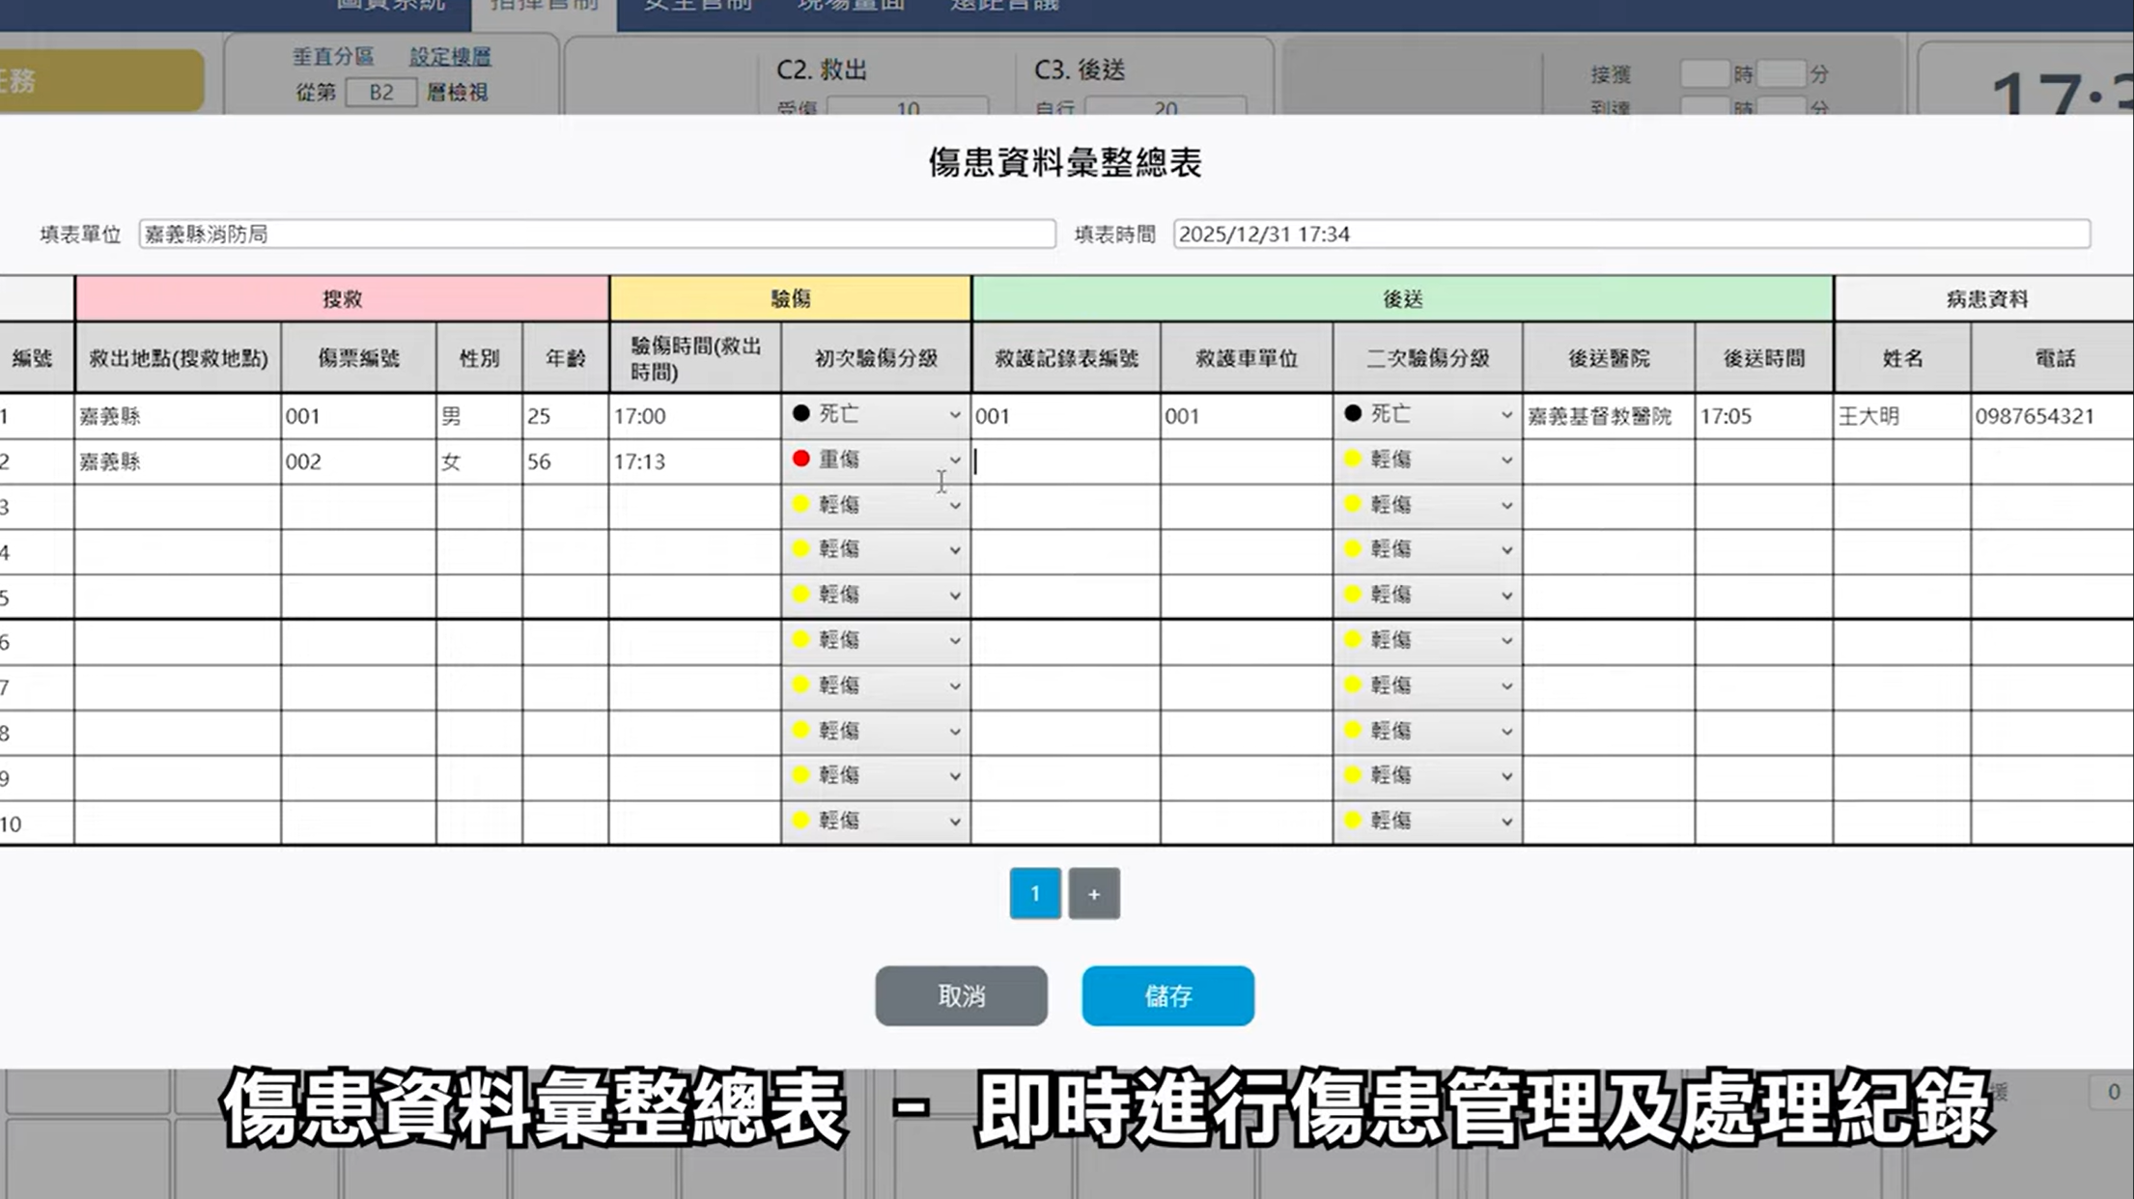This screenshot has height=1199, width=2134.
Task: Click the 17:00 驗傷時間 cell
Action: (x=695, y=416)
